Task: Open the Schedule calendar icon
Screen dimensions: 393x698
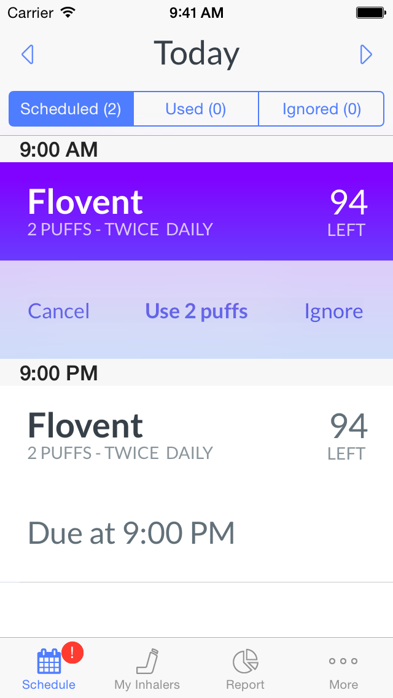Action: coord(49,662)
